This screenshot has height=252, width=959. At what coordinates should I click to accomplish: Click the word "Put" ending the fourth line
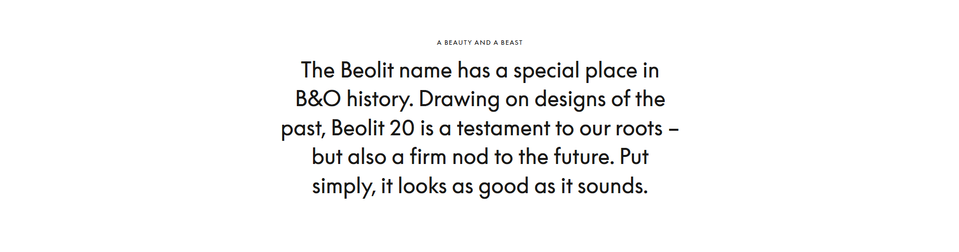pyautogui.click(x=634, y=157)
